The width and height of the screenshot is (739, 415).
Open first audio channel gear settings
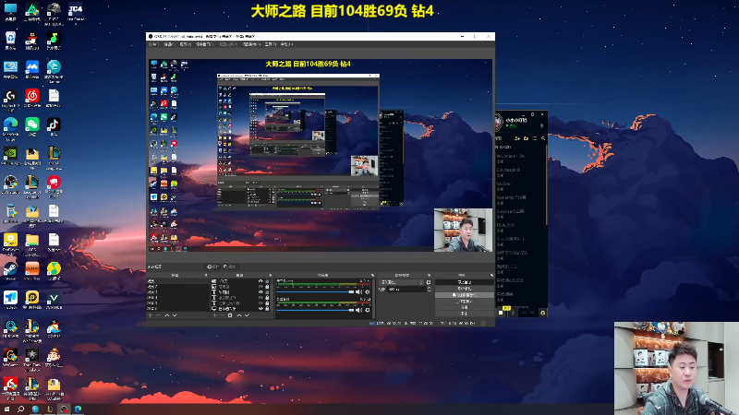[368, 291]
